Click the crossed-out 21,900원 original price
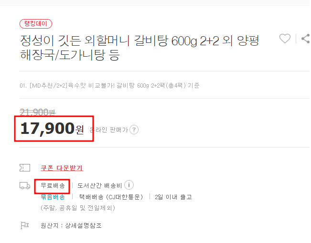 coord(38,112)
